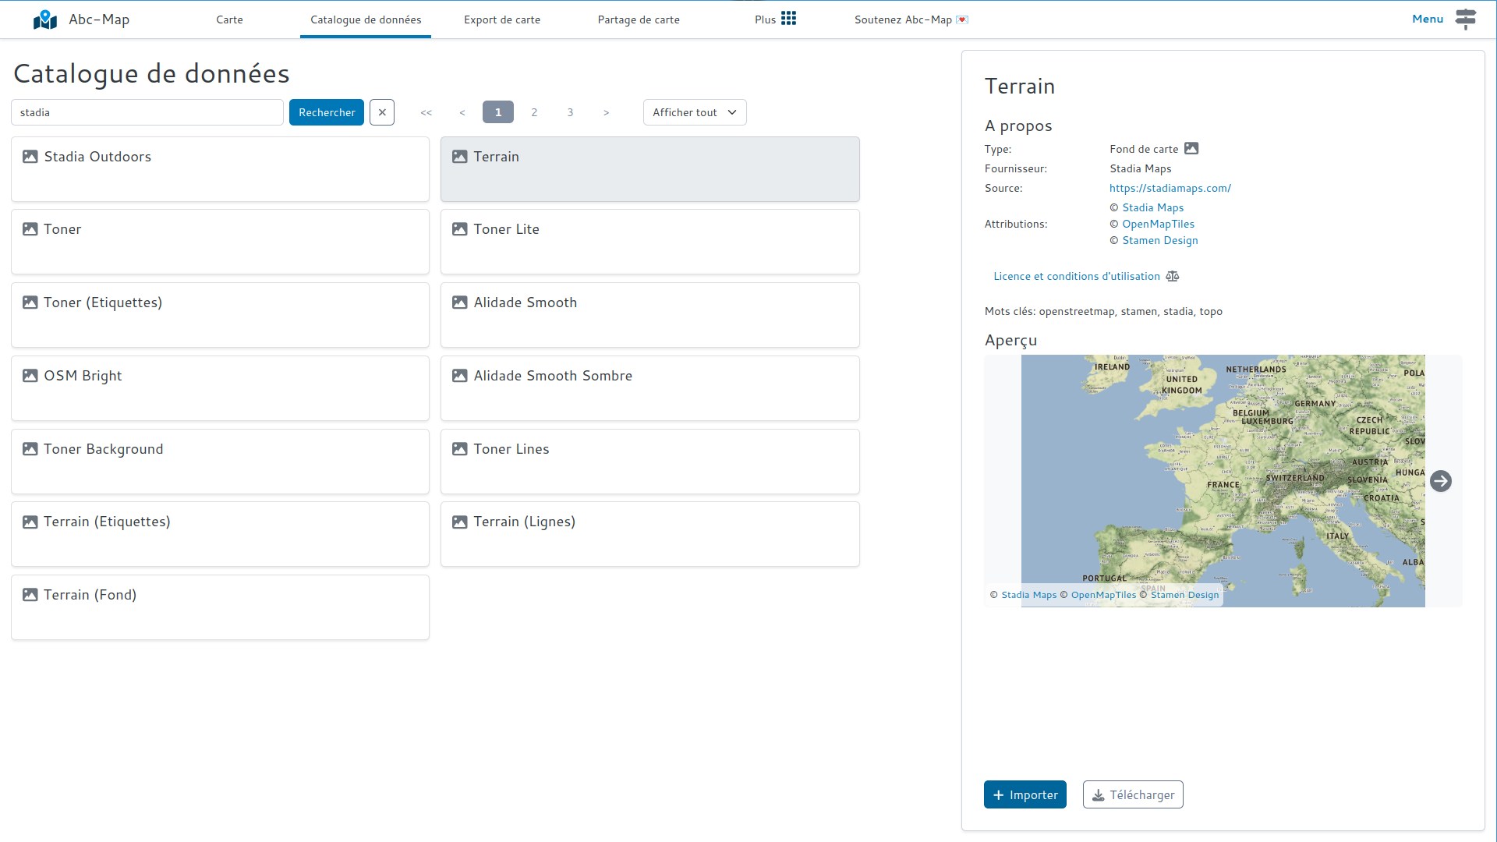Click the license scale icon

coord(1172,276)
